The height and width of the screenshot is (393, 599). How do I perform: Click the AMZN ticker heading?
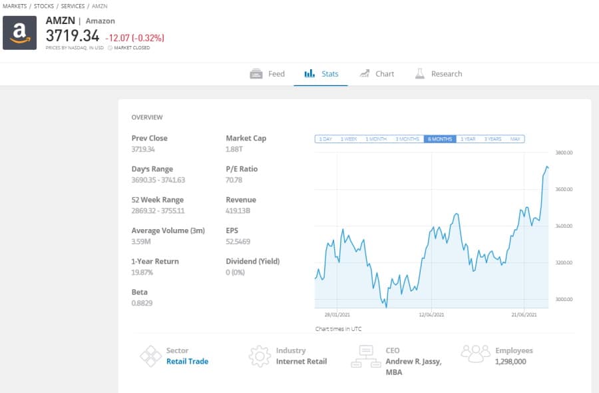pos(61,21)
